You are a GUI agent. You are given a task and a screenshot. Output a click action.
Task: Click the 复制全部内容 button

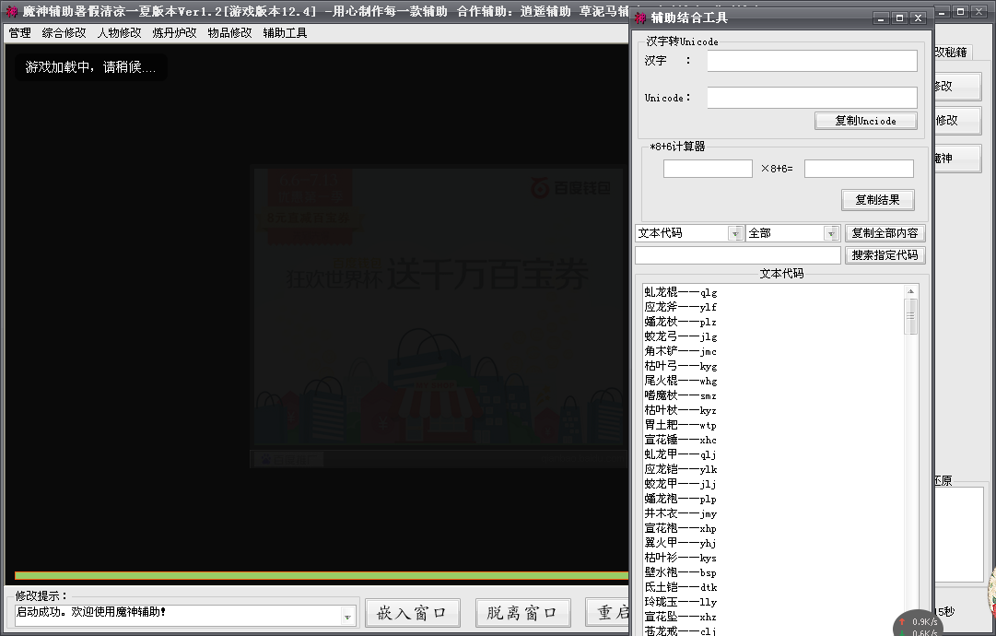click(x=885, y=233)
